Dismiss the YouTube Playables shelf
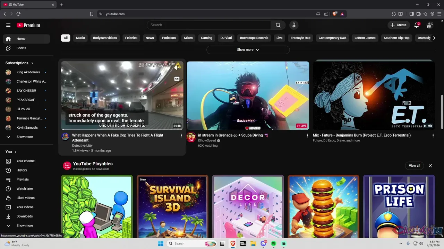This screenshot has width=444, height=249. [430, 166]
